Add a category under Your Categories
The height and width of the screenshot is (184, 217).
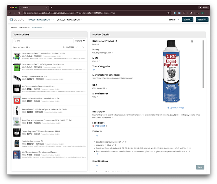click(94, 70)
